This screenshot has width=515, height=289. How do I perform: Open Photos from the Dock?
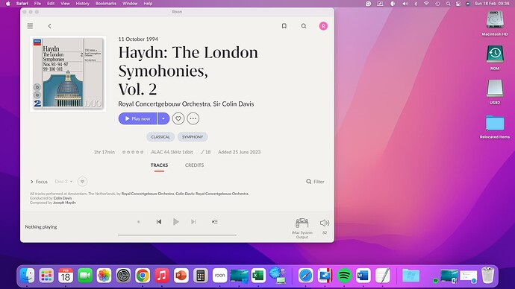coord(104,276)
